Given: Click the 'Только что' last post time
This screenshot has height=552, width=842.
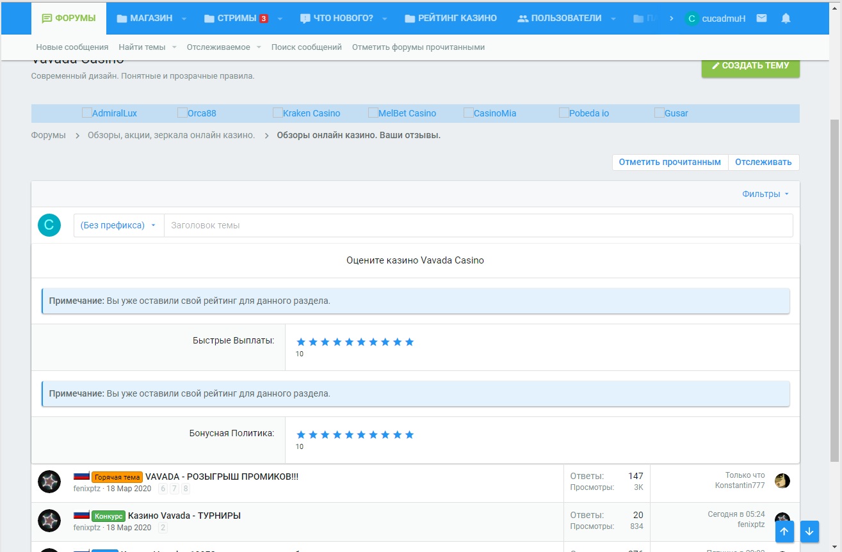Looking at the screenshot, I should [745, 475].
